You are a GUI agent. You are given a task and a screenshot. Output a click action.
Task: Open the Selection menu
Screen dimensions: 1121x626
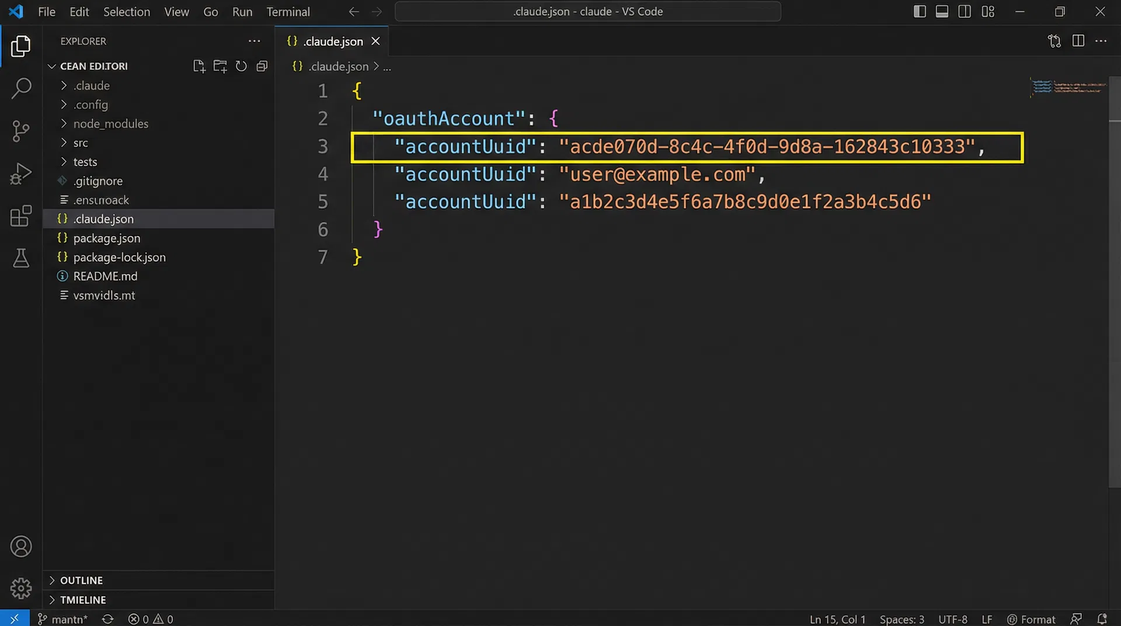point(127,12)
